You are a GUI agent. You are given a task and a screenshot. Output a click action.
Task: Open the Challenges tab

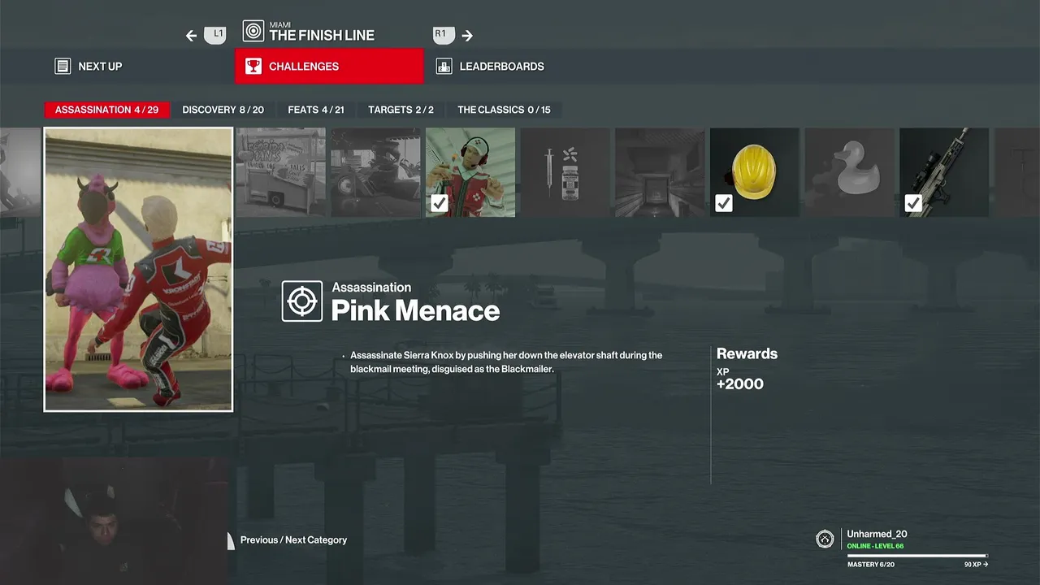coord(329,66)
